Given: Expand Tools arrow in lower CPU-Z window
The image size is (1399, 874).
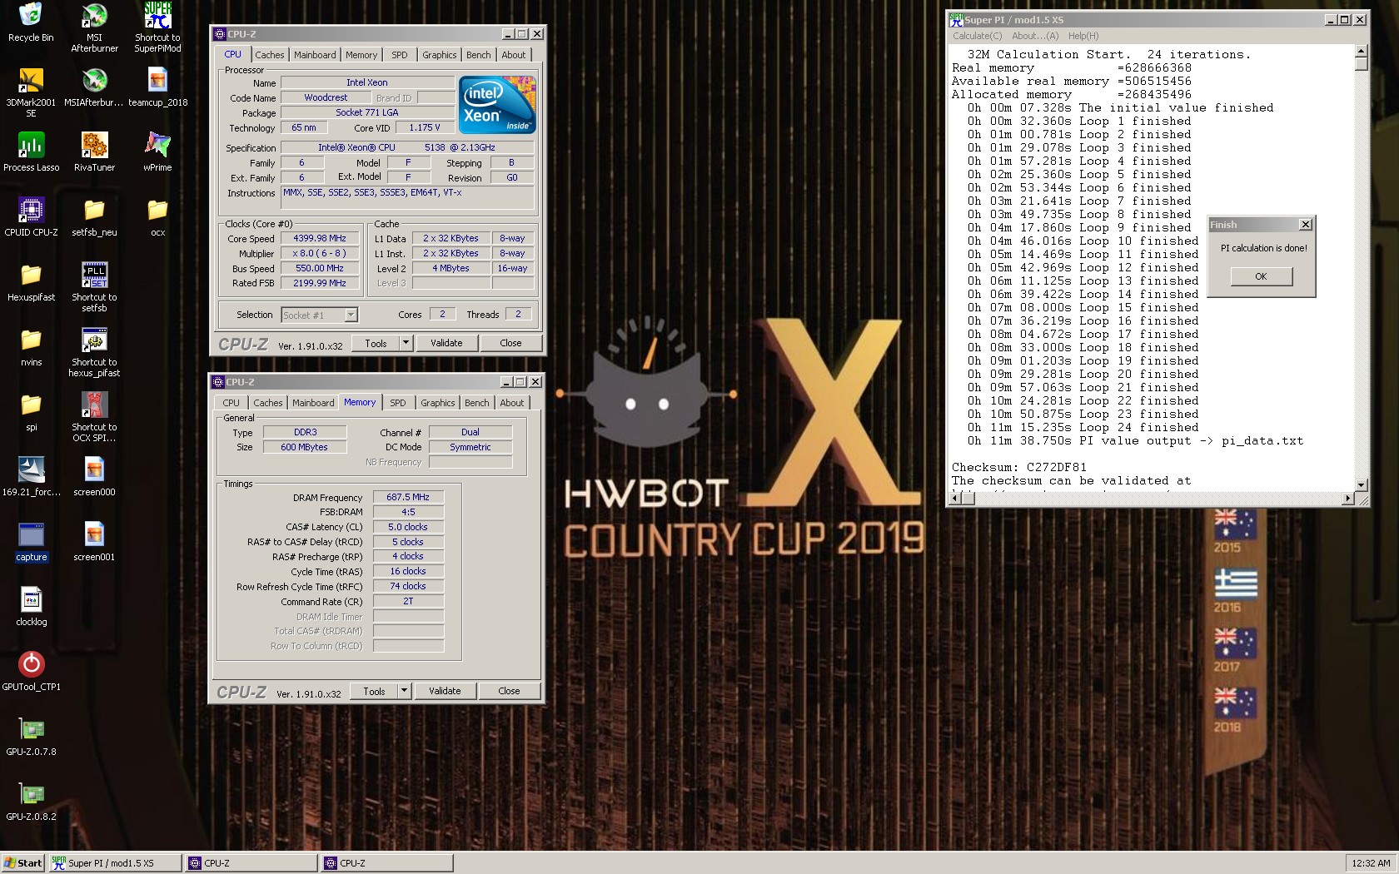Looking at the screenshot, I should point(404,691).
